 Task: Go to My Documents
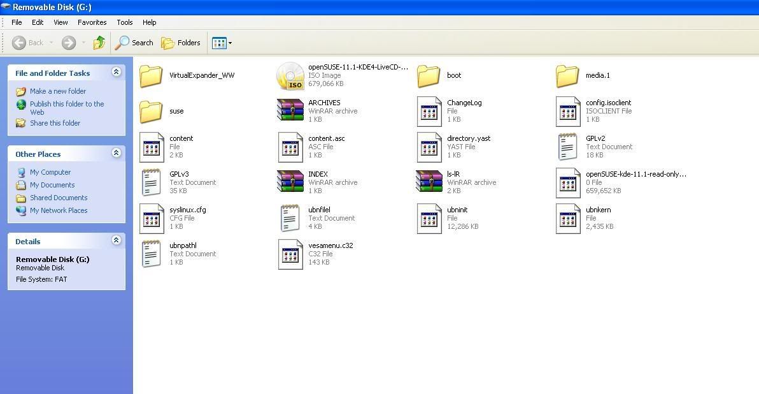coord(52,185)
